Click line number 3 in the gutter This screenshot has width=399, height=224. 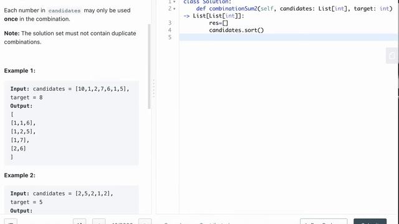(x=170, y=23)
